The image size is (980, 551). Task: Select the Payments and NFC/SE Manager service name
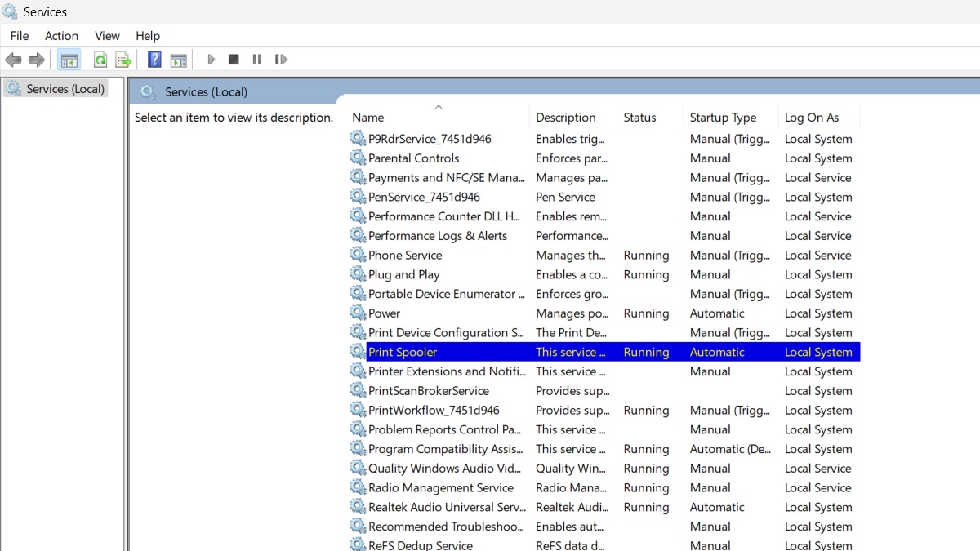pos(447,177)
